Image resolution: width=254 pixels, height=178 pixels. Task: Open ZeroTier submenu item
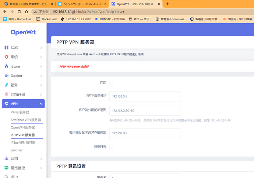pyautogui.click(x=17, y=150)
